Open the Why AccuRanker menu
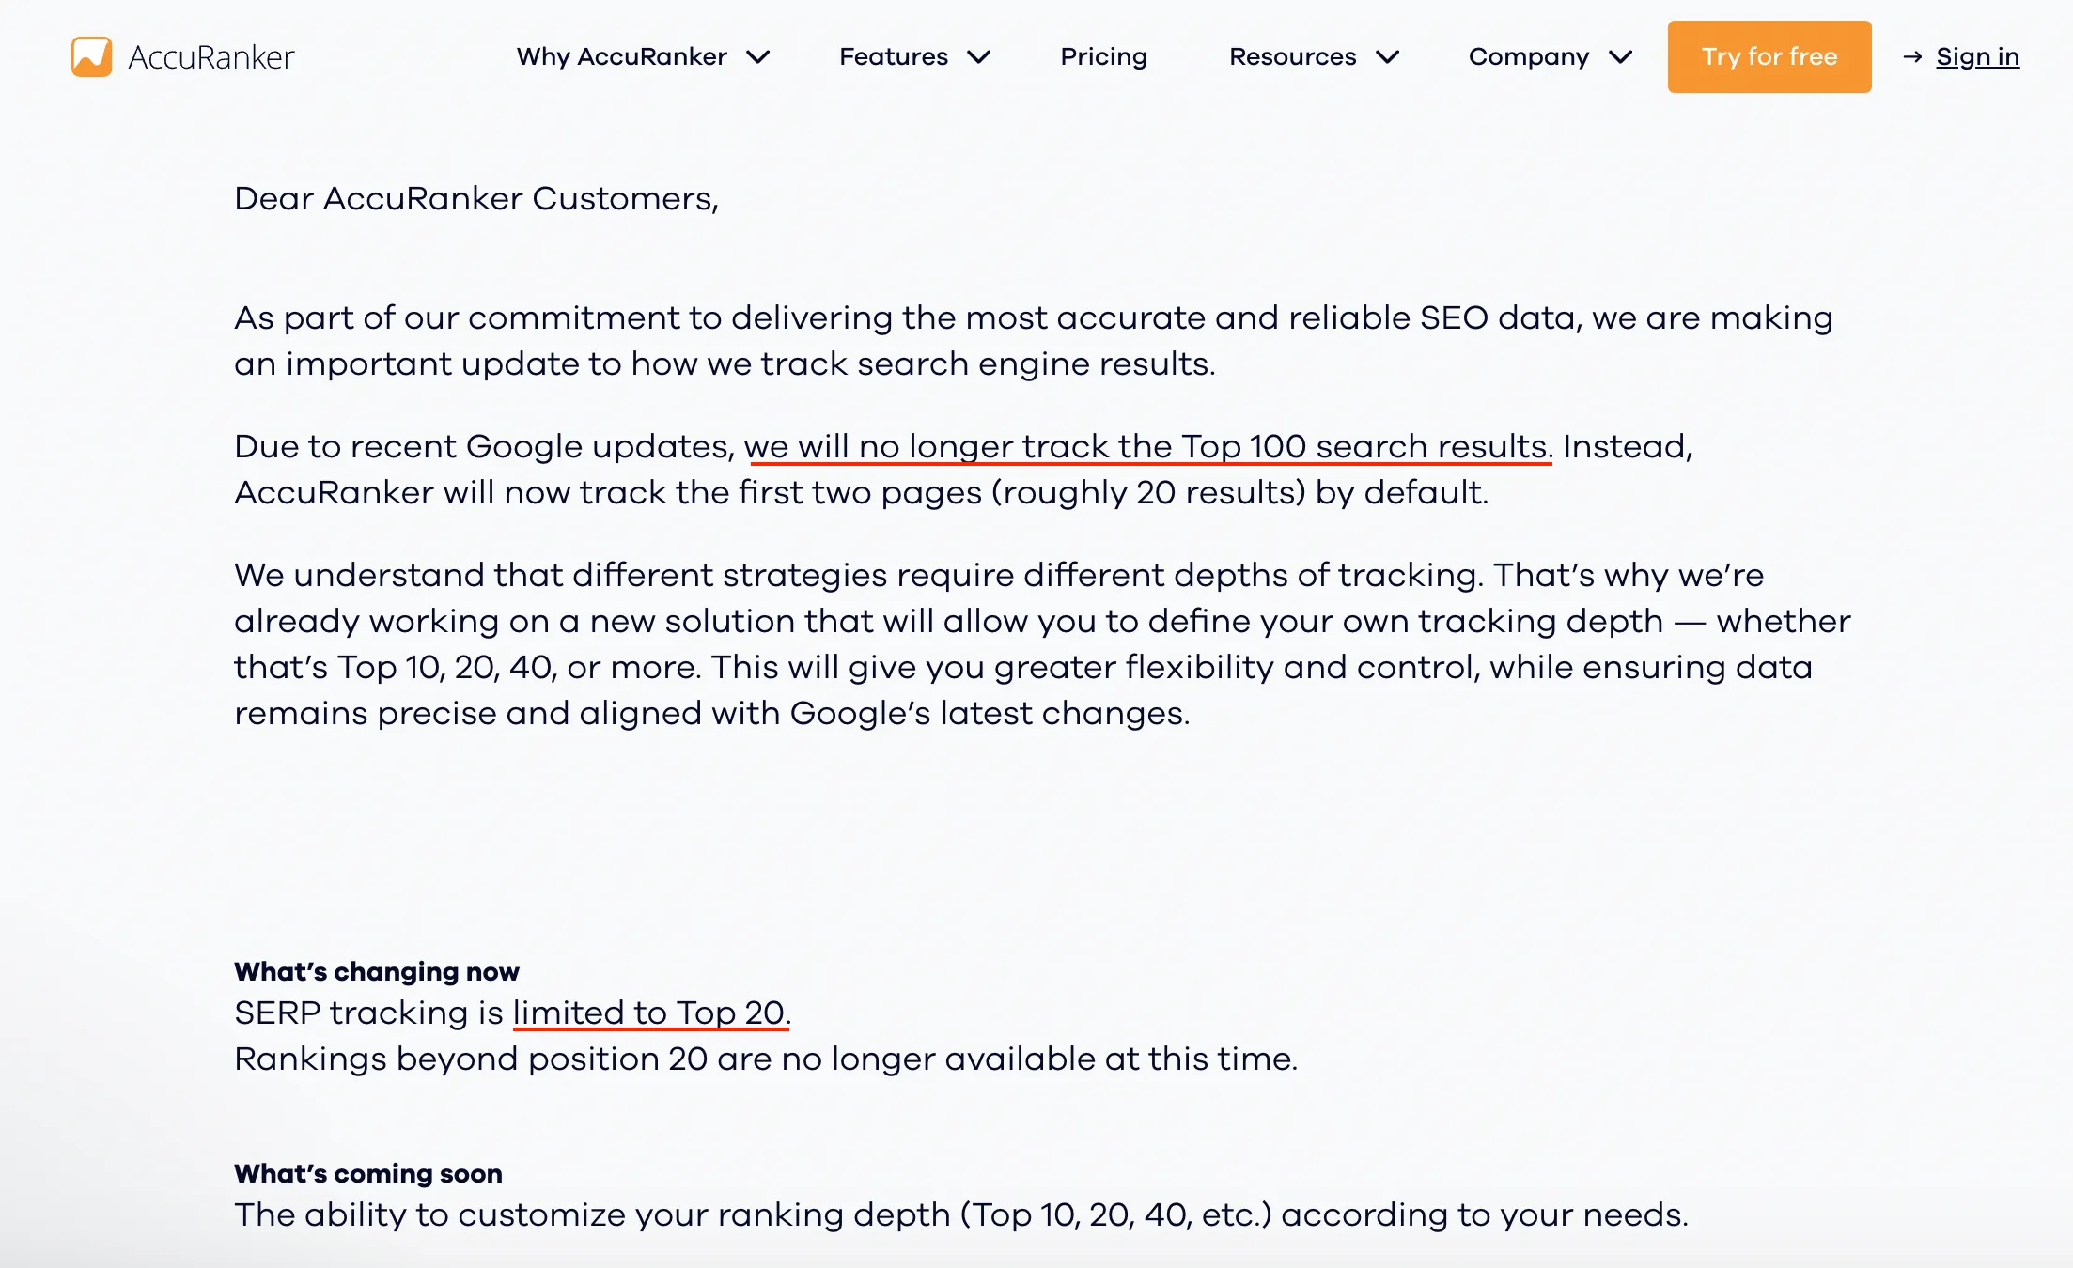The image size is (2073, 1268). (621, 56)
